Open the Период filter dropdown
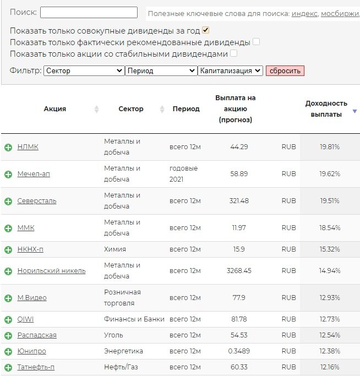This screenshot has height=376, width=360. (161, 70)
